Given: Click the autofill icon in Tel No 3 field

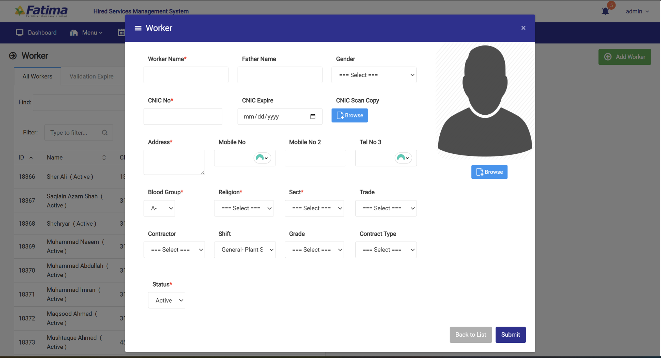Looking at the screenshot, I should (x=403, y=158).
